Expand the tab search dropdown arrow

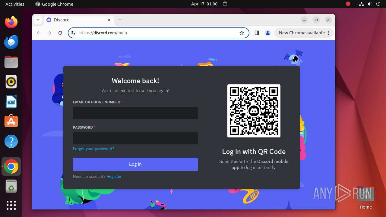coord(38,20)
